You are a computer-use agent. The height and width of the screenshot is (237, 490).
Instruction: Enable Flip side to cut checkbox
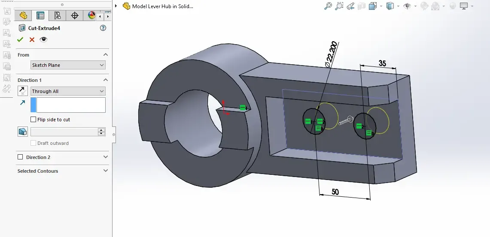33,120
